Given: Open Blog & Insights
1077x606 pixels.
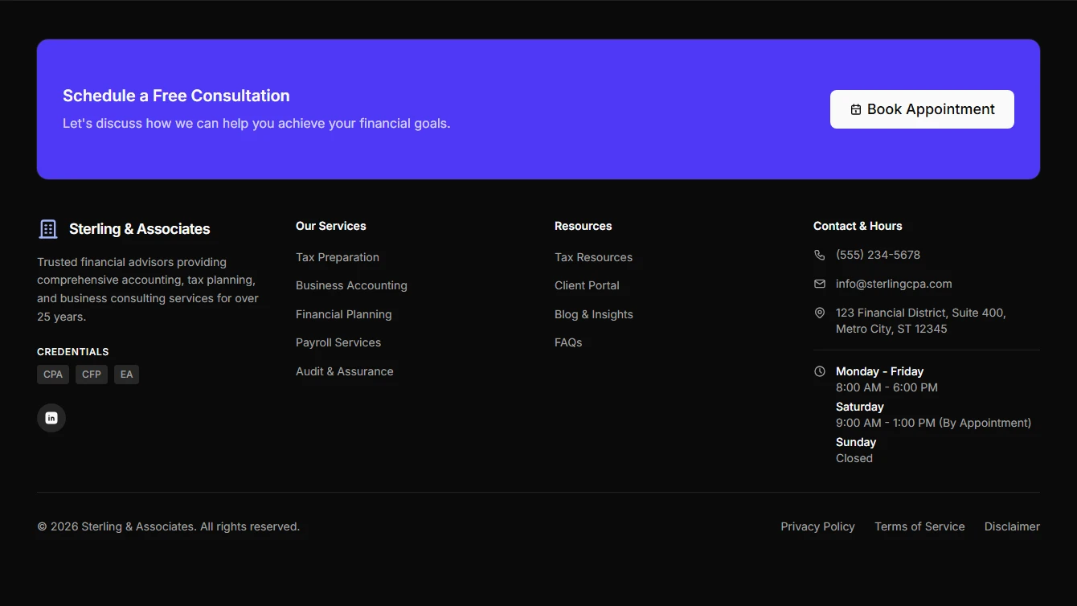Looking at the screenshot, I should point(594,314).
